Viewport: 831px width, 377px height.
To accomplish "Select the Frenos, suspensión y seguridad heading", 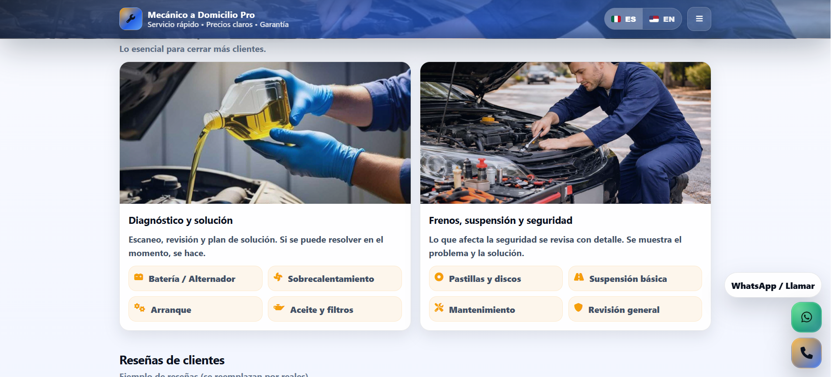I will (500, 220).
